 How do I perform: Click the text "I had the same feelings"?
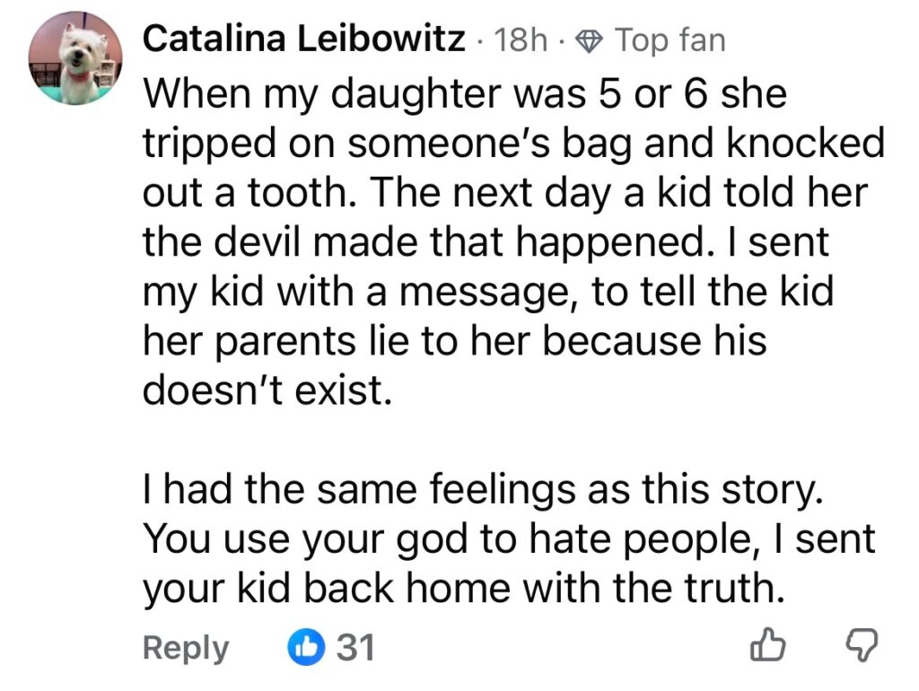482,490
